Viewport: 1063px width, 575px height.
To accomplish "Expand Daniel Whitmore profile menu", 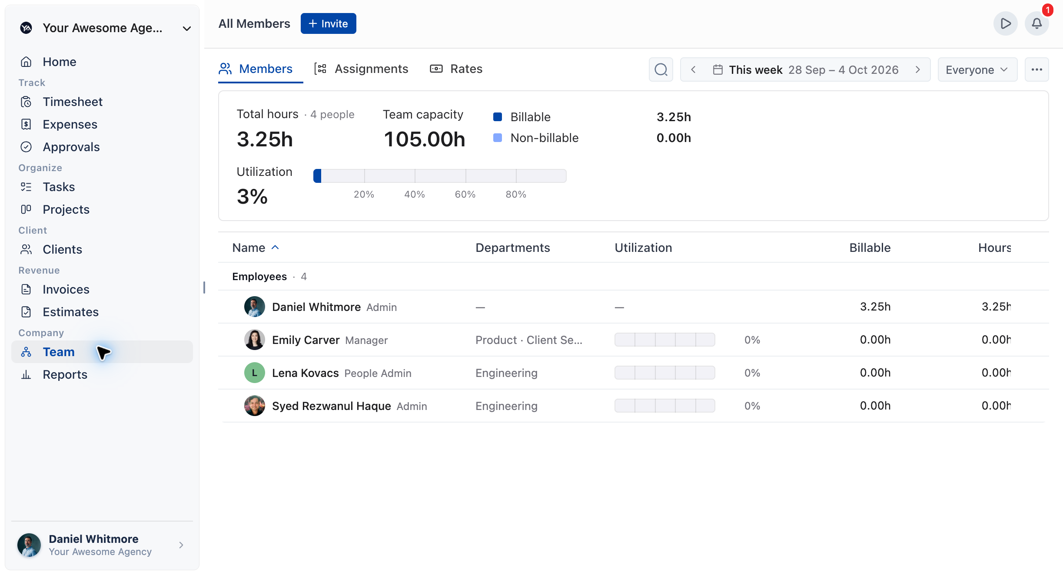I will coord(102,545).
